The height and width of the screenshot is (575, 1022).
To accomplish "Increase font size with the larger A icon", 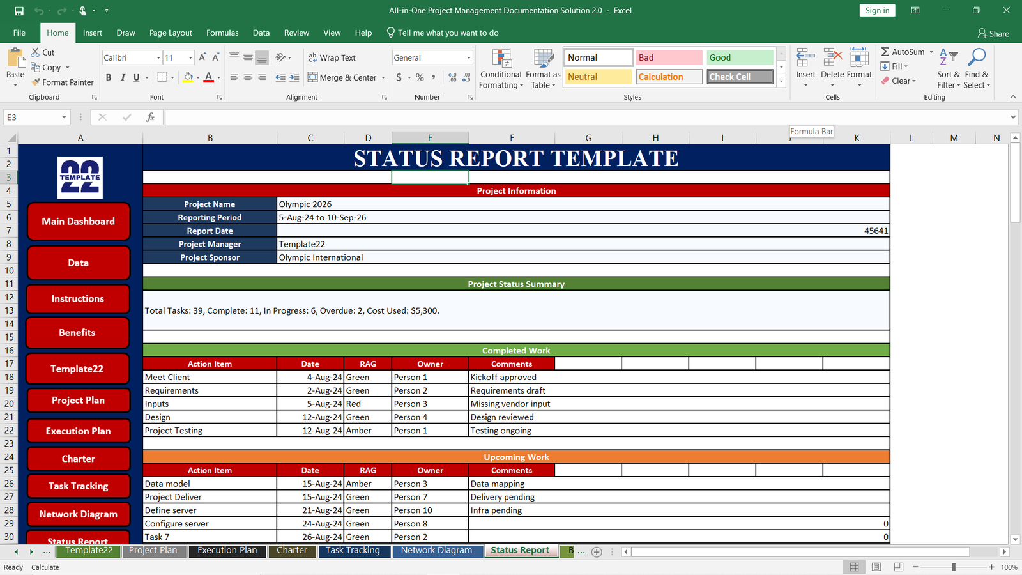I will coord(202,57).
